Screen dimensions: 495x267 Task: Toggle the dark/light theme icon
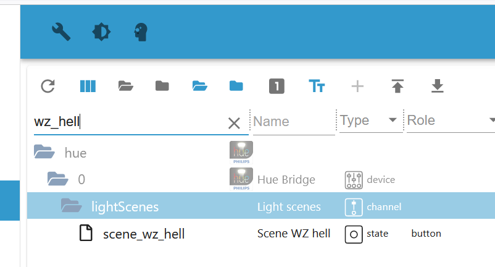tap(101, 32)
